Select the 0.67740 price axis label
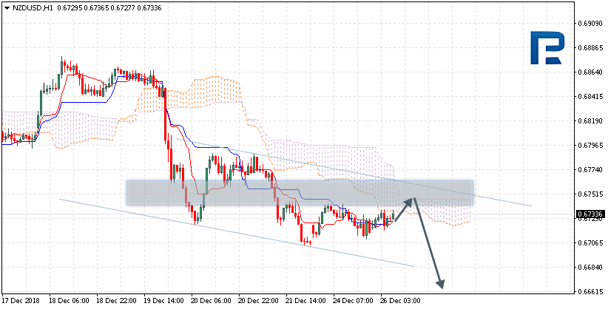The image size is (608, 309). point(590,170)
